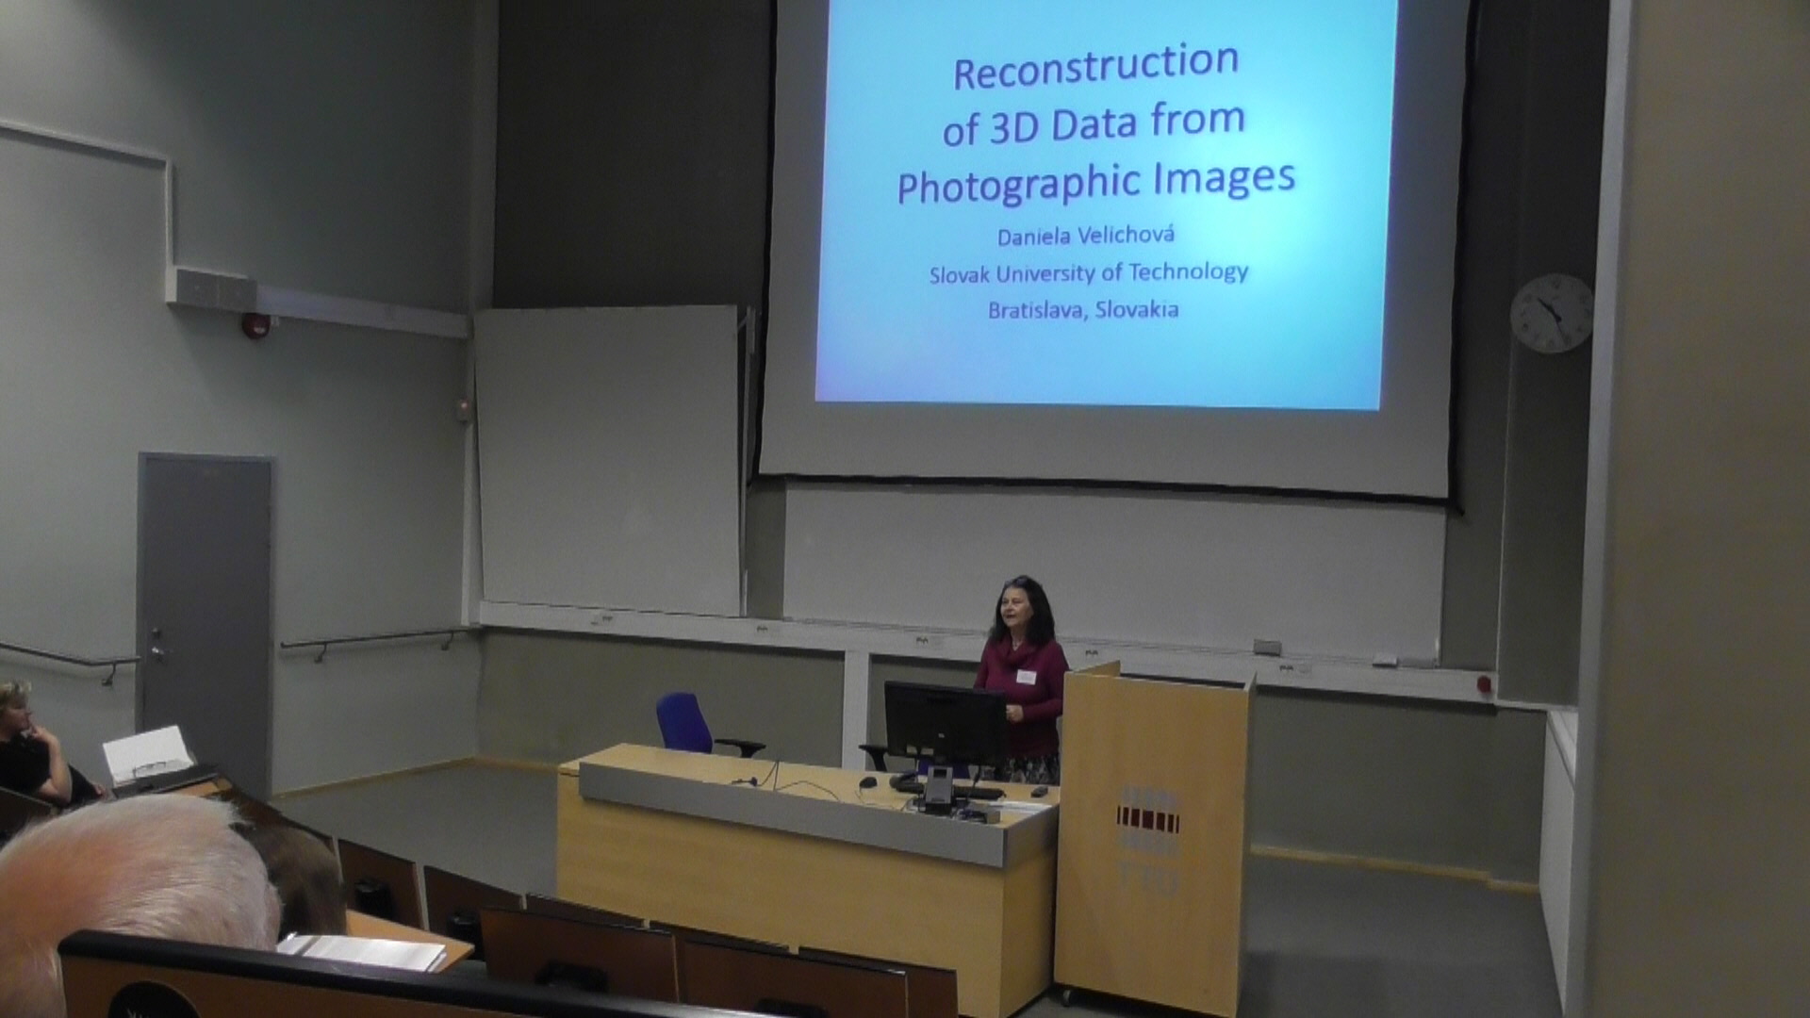Screen dimensions: 1810x1018
Task: Click "Bratislava, Slovakia" on slide
Action: pyautogui.click(x=1083, y=309)
